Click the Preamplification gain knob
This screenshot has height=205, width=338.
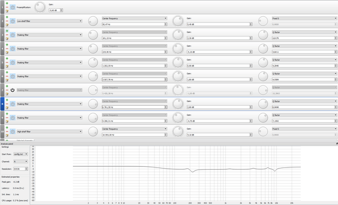point(40,7)
